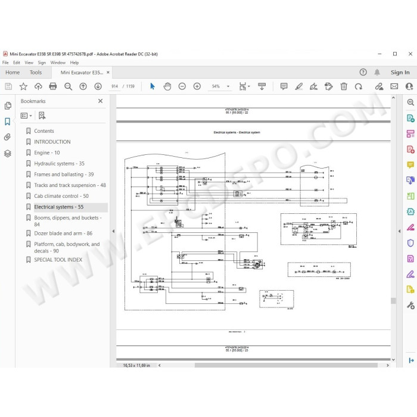Select Electrical systems - 55 bookmark
The width and height of the screenshot is (417, 417).
click(x=58, y=207)
